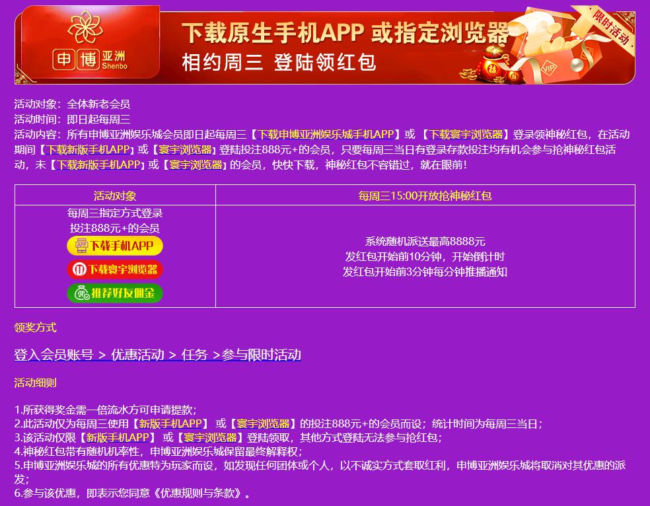Click line 活动时间：即日起每周三
Viewport: 650px width, 506px height.
[x=72, y=120]
